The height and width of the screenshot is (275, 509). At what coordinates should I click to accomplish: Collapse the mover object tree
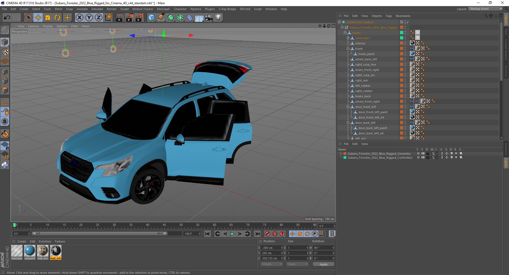click(x=345, y=33)
